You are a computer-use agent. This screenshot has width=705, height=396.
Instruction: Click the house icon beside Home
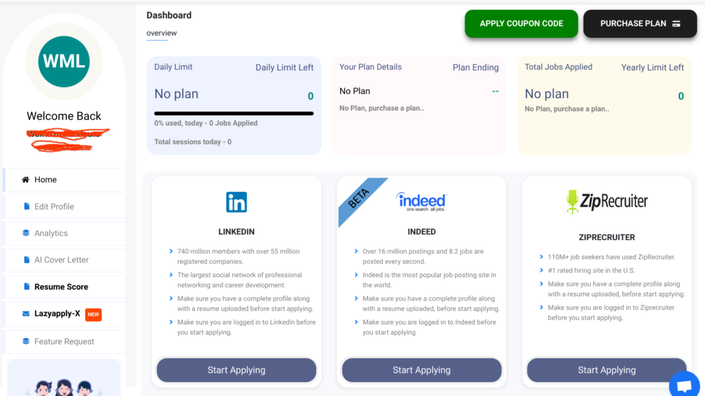click(x=25, y=179)
